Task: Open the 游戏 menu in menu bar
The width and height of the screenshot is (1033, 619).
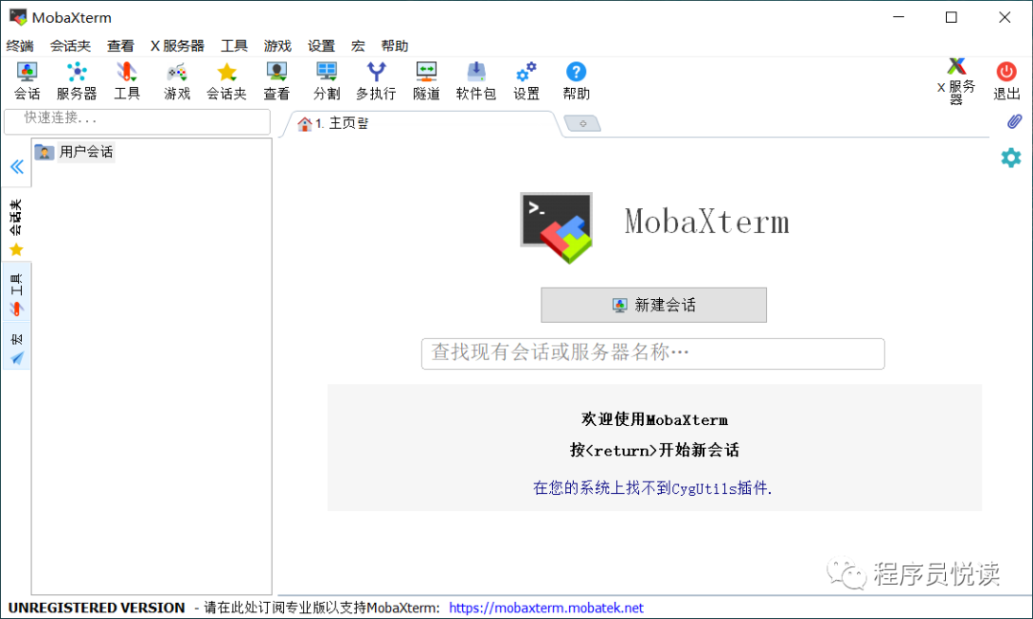Action: (x=277, y=46)
